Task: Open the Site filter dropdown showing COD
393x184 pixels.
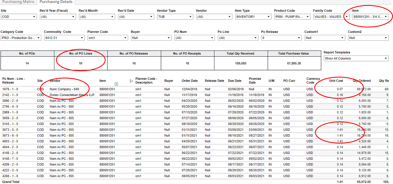Action: click(19, 17)
